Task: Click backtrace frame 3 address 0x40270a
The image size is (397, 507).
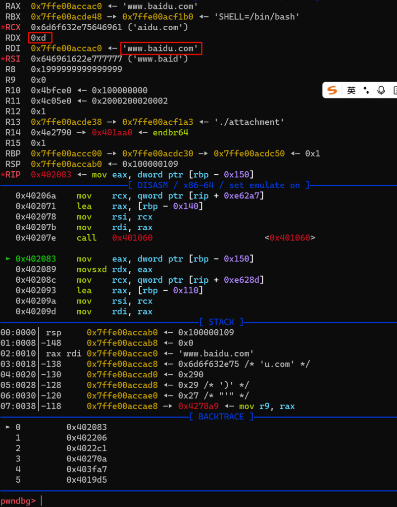Action: point(87,458)
